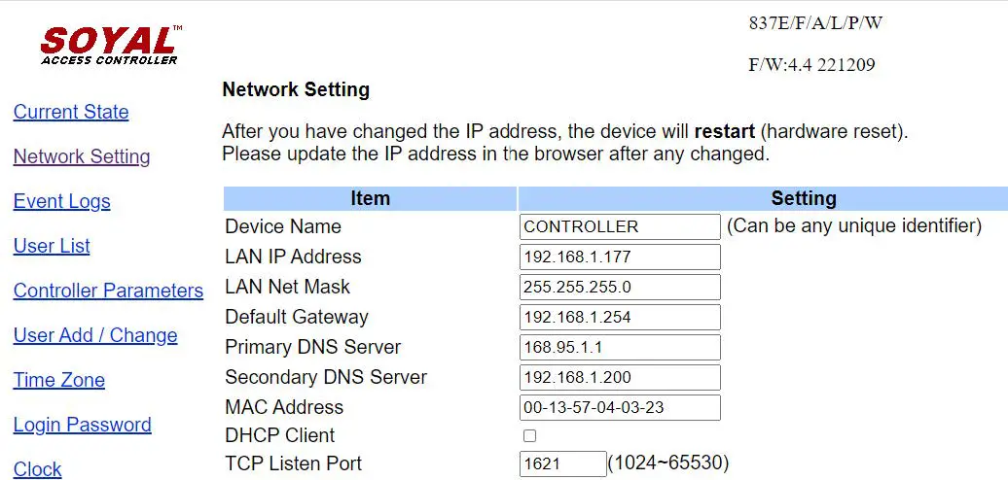Image resolution: width=1008 pixels, height=480 pixels.
Task: Navigate to Controller Parameters
Action: coord(108,291)
